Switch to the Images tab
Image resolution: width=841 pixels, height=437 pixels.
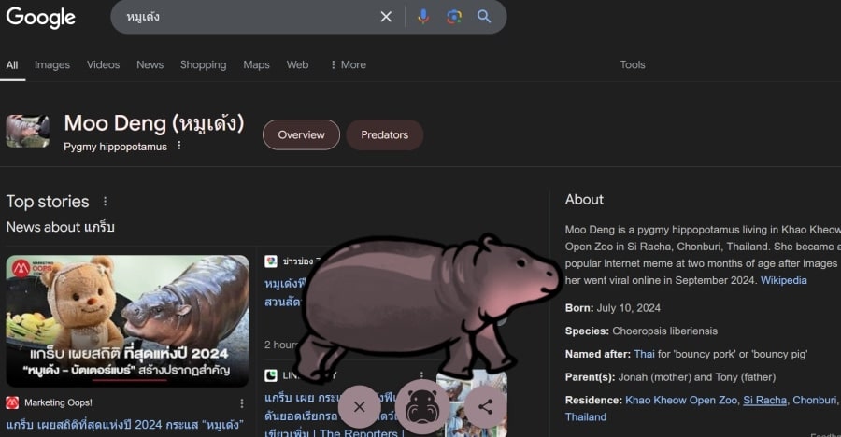click(x=52, y=64)
